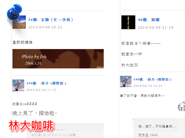Open the 146樓 新月 username link
Screen dimensions: 185x138
coord(152,79)
